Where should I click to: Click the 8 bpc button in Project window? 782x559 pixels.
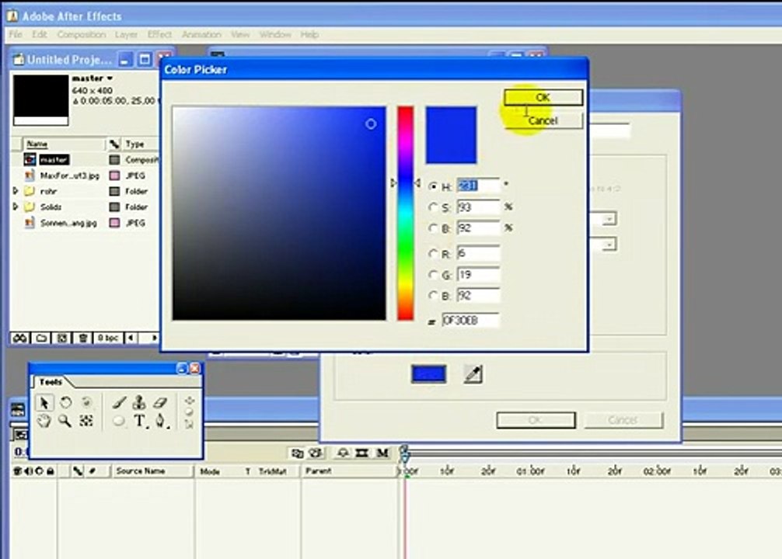[108, 339]
